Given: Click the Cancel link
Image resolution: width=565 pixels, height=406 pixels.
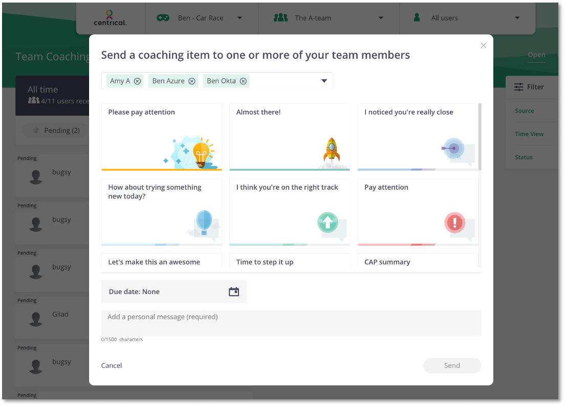Looking at the screenshot, I should pos(112,366).
